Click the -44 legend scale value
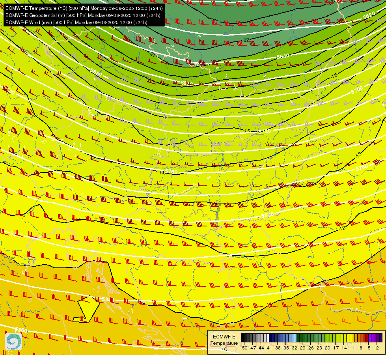Viewport: 386px width, 355px height. (261, 348)
